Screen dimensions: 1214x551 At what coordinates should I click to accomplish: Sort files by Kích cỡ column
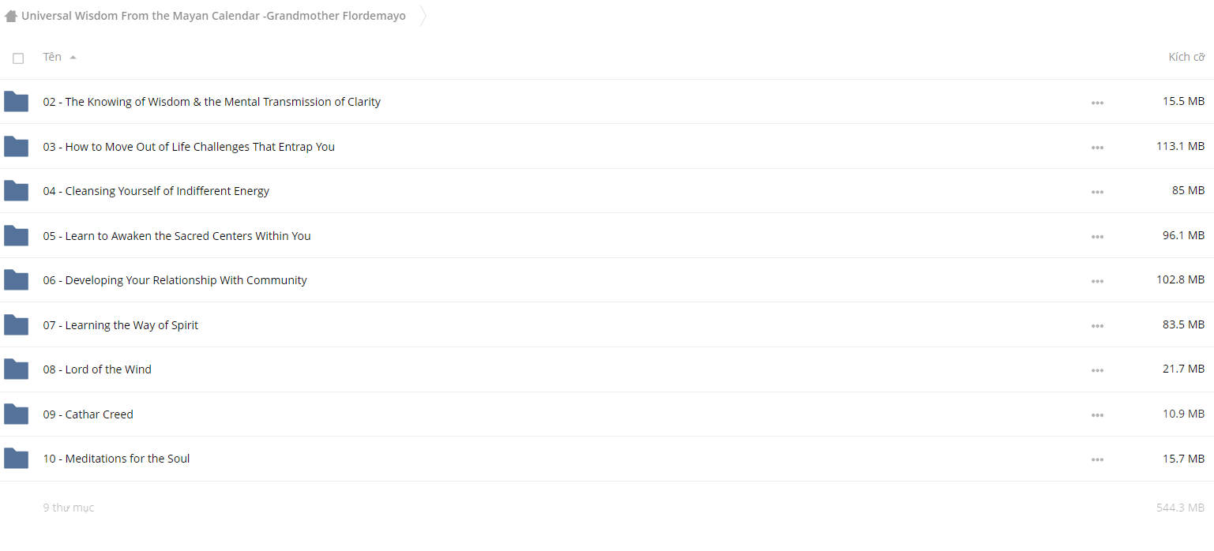point(1186,57)
